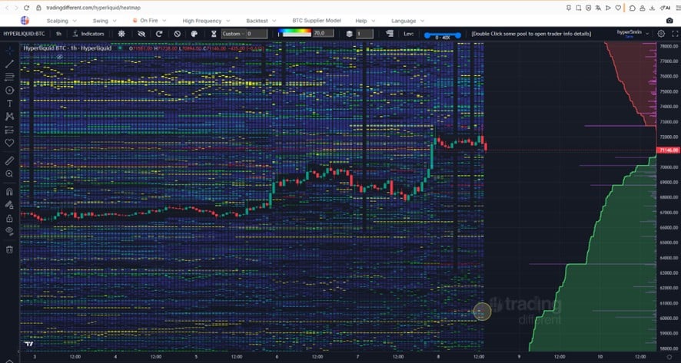Change the 1h timeframe interval
This screenshot has width=681, height=363.
click(58, 34)
